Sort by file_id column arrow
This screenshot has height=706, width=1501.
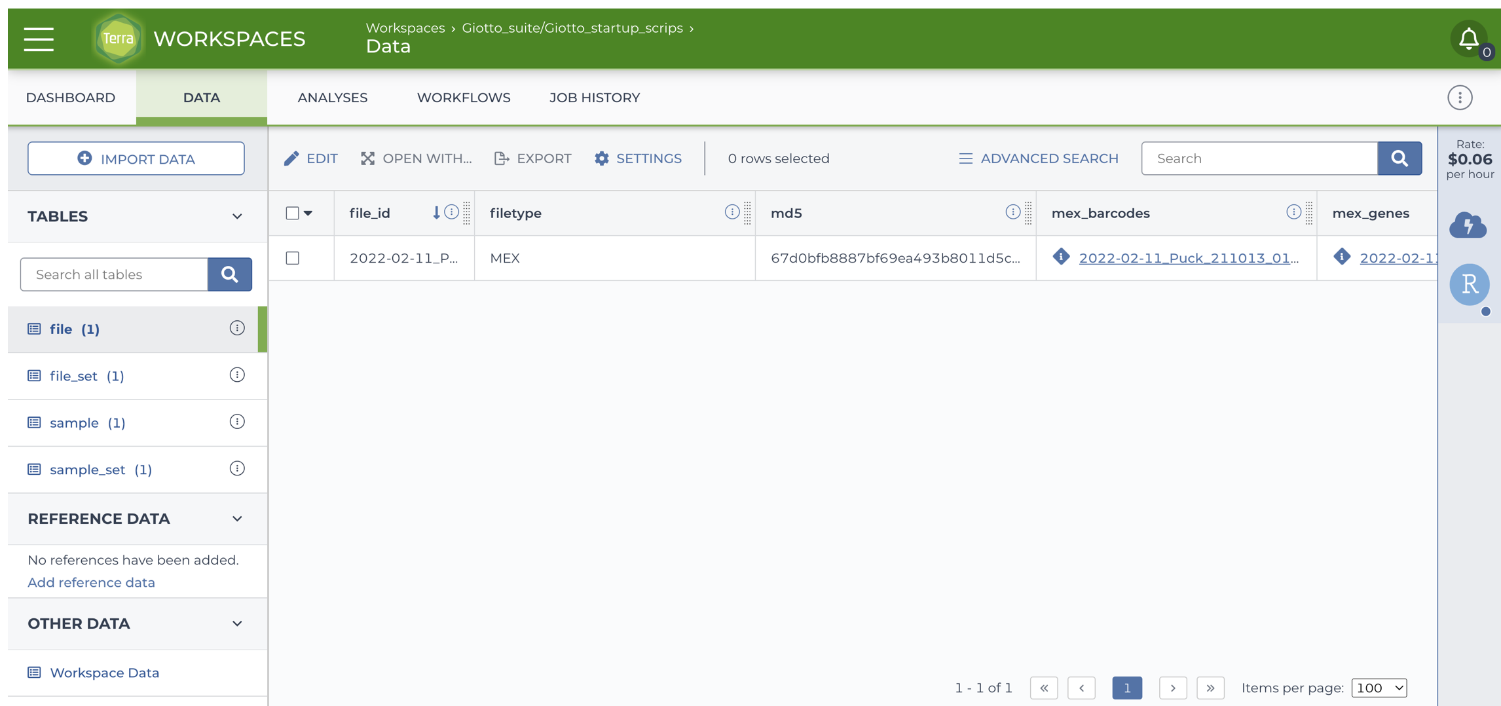pos(436,213)
